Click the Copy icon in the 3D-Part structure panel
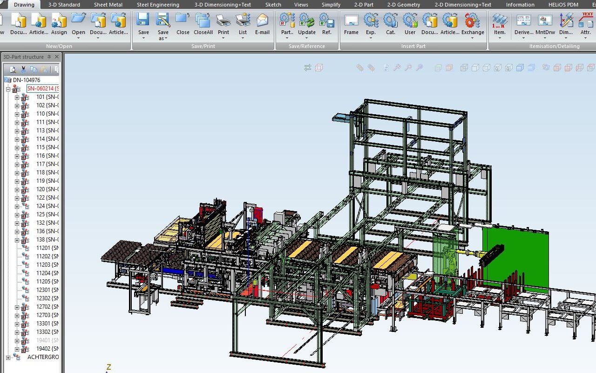This screenshot has width=596, height=373. click(33, 69)
